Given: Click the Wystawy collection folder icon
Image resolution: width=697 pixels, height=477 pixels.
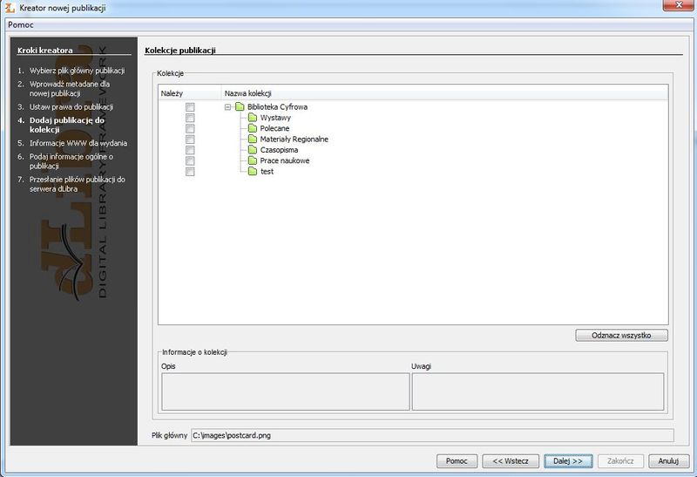Looking at the screenshot, I should point(253,118).
